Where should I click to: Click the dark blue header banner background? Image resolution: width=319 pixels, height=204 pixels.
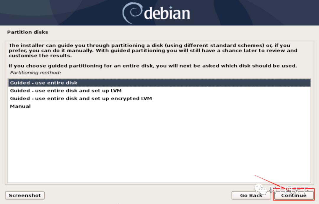point(61,13)
